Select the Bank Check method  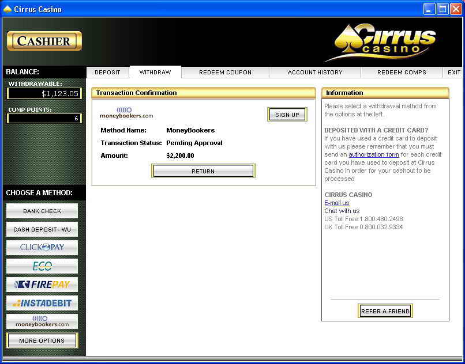[42, 211]
